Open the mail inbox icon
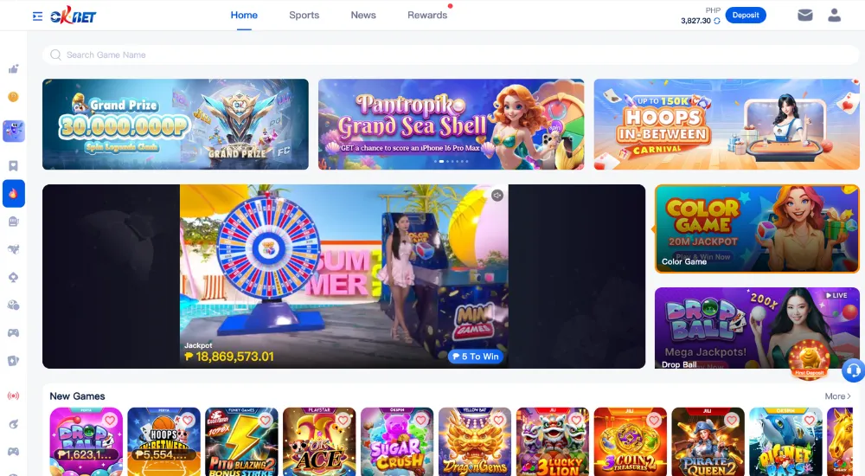The height and width of the screenshot is (476, 865). click(804, 16)
